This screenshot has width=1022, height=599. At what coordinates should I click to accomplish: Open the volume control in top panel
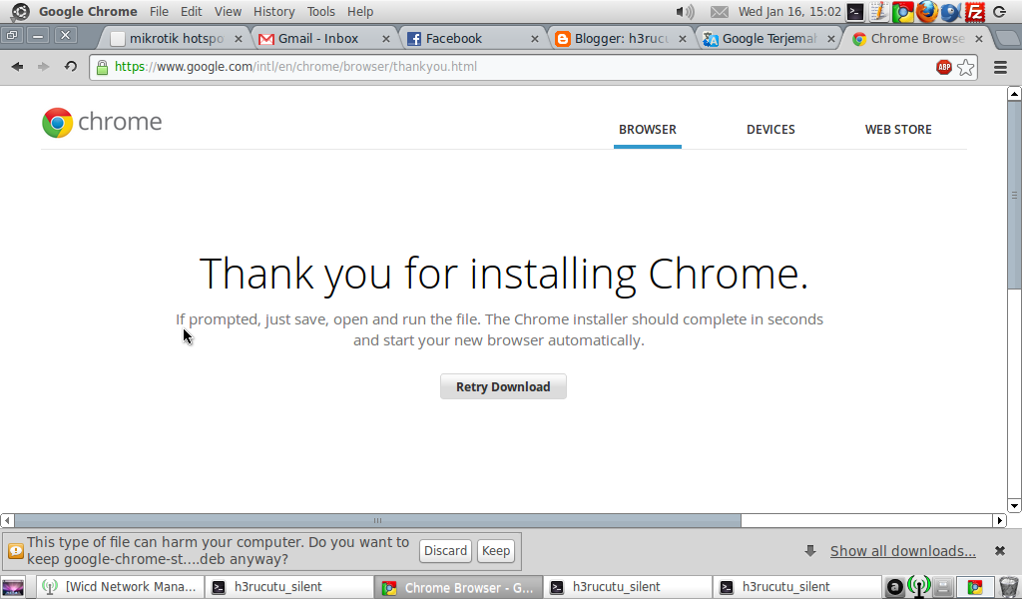[685, 12]
